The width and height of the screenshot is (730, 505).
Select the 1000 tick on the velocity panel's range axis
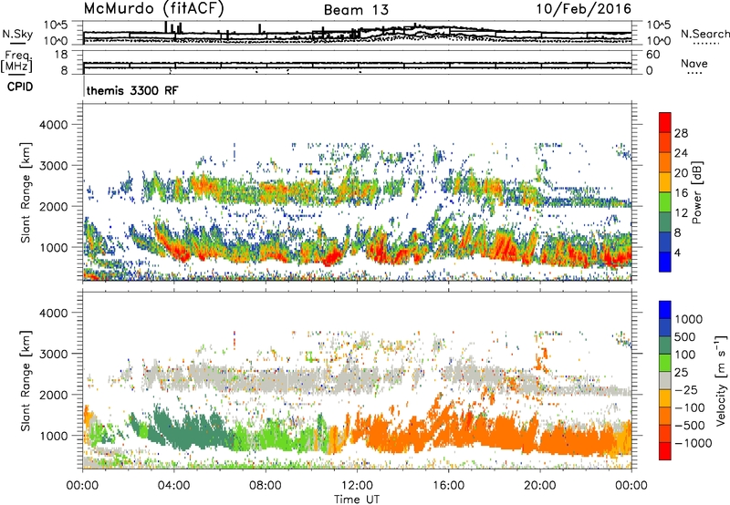[x=53, y=436]
